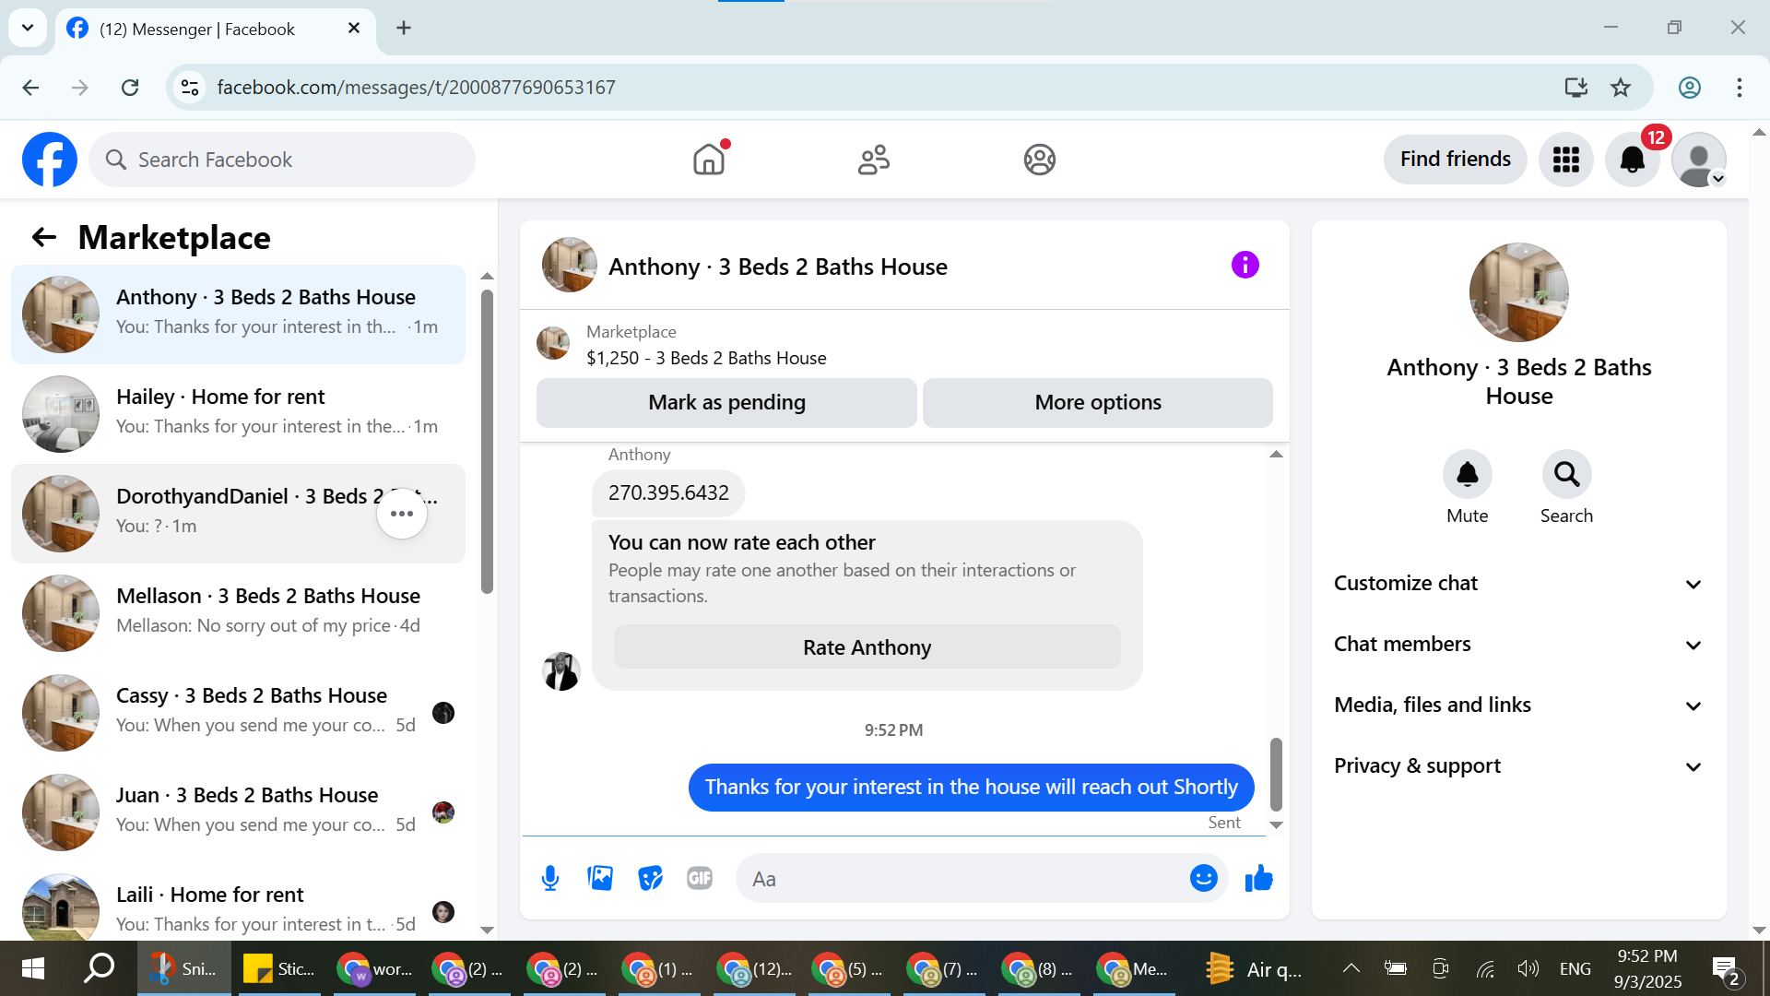
Task: Open the $1,250 - 3 Beds 2 Baths House listing
Action: point(706,359)
